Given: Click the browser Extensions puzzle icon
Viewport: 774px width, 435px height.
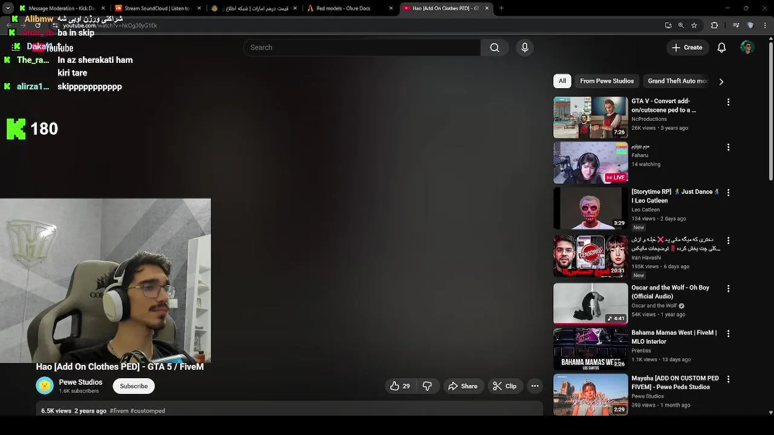Looking at the screenshot, I should click(x=714, y=25).
